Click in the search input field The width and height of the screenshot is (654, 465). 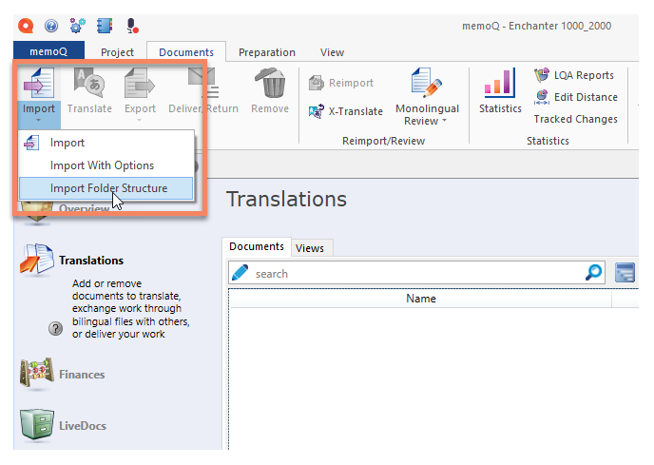417,273
